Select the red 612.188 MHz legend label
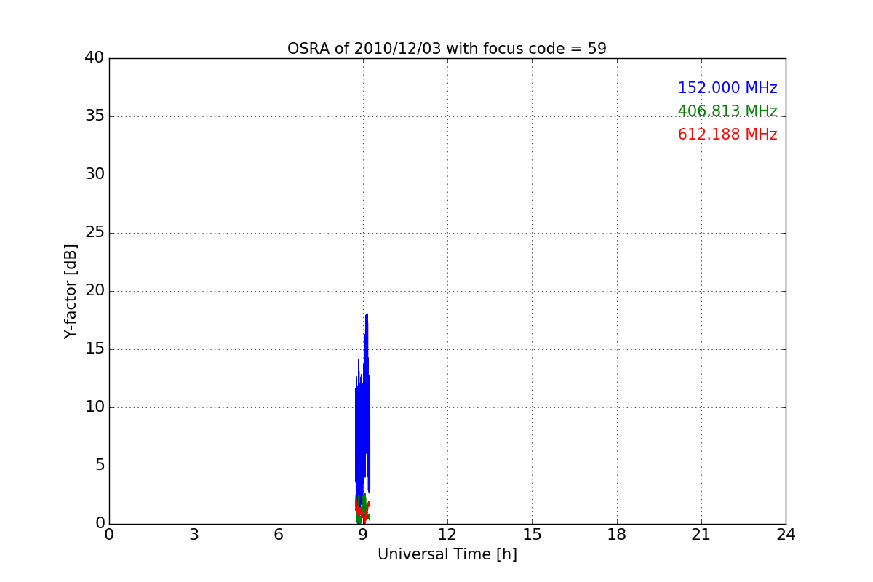Image resolution: width=873 pixels, height=582 pixels. click(727, 135)
